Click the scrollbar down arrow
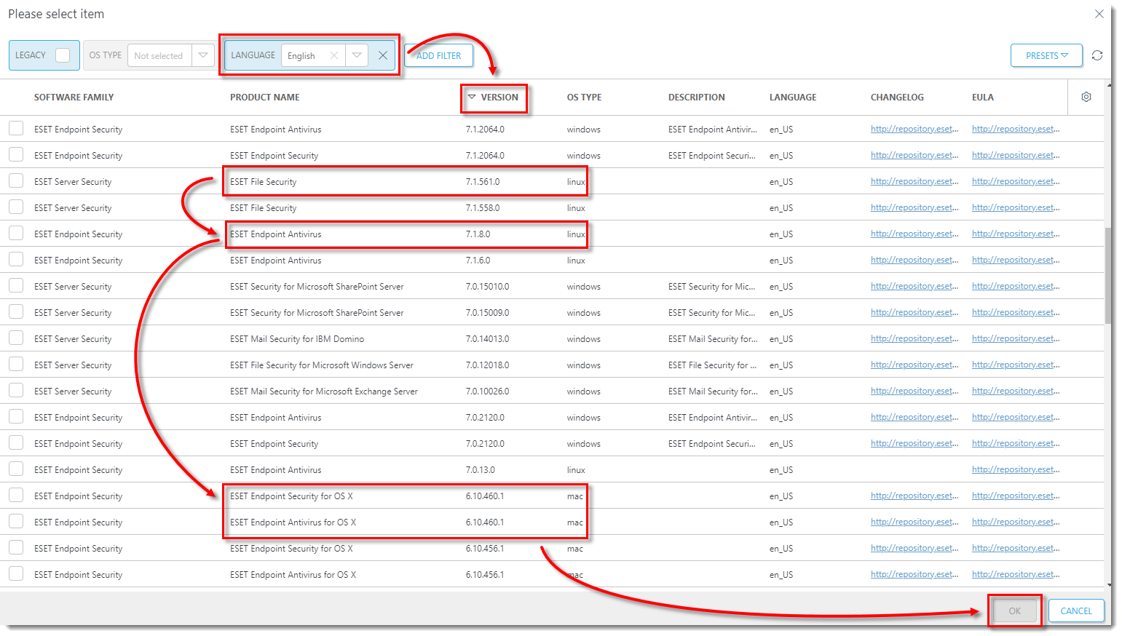 [1109, 584]
